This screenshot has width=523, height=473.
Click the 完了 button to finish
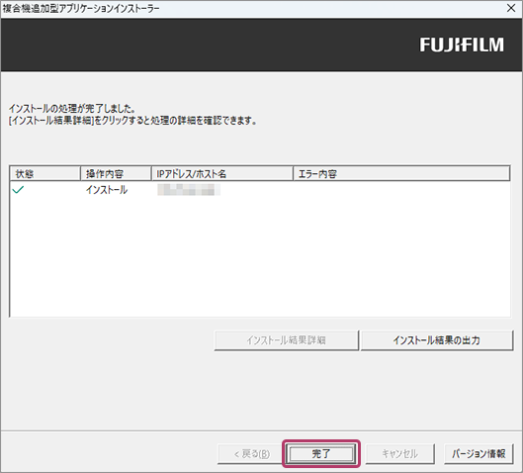point(321,453)
